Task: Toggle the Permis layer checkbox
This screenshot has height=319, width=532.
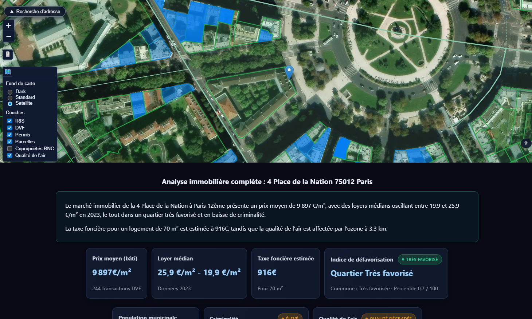Action: [10, 135]
